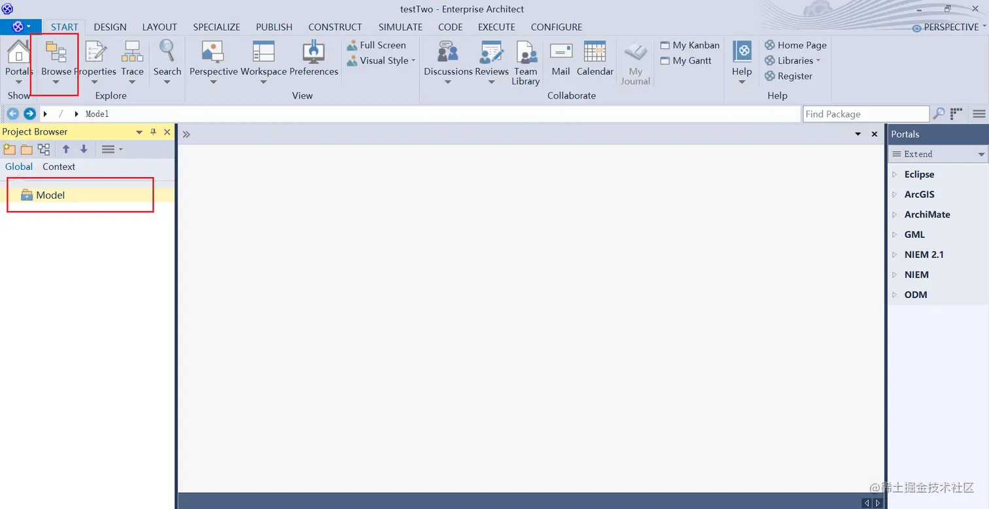Screen dimensions: 989x509
Task: Open the Calendar icon
Action: point(595,52)
